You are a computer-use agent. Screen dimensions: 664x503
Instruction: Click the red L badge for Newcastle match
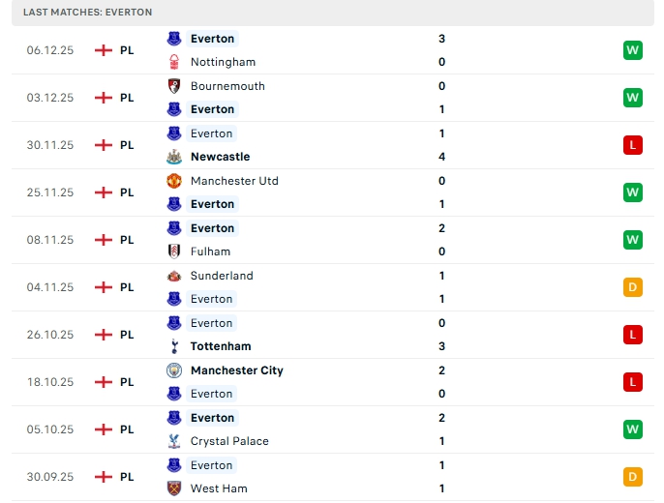click(x=633, y=144)
